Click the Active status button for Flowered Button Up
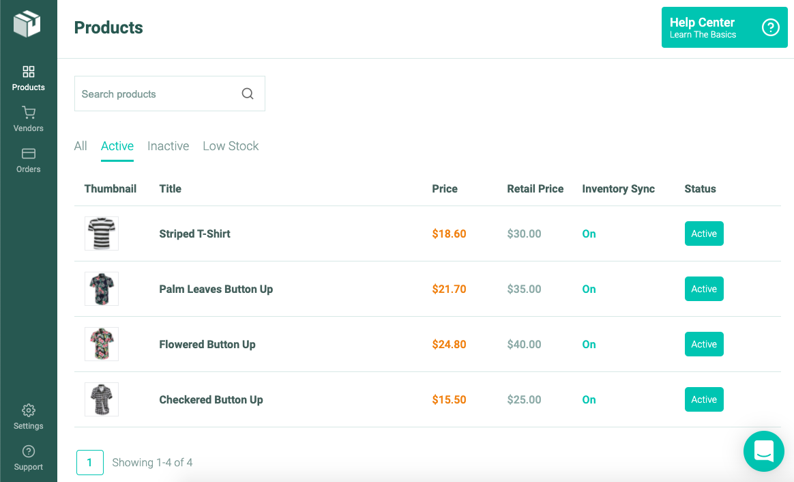Image resolution: width=794 pixels, height=482 pixels. click(x=704, y=344)
